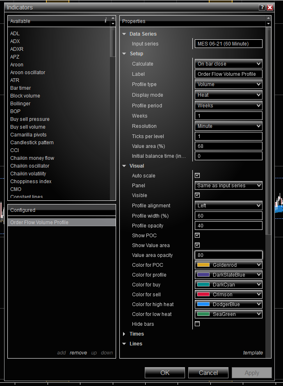The image size is (283, 386).
Task: Open the Profile alignment dropdown
Action: (x=228, y=206)
